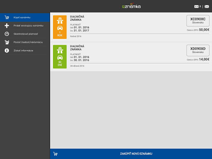Click the 50,00€ price text
This screenshot has width=212, height=159.
204,30
